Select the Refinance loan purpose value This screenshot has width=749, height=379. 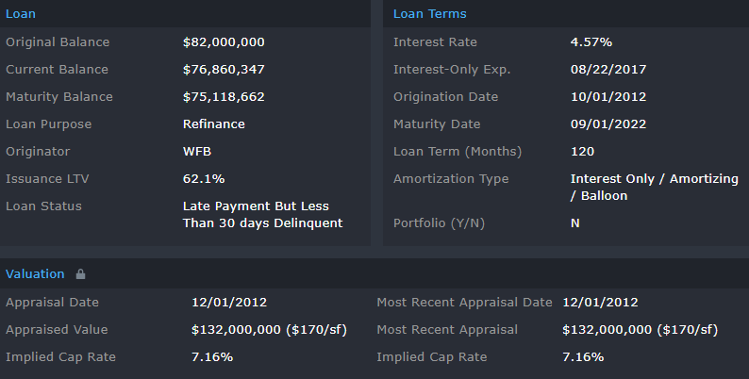[x=213, y=124]
